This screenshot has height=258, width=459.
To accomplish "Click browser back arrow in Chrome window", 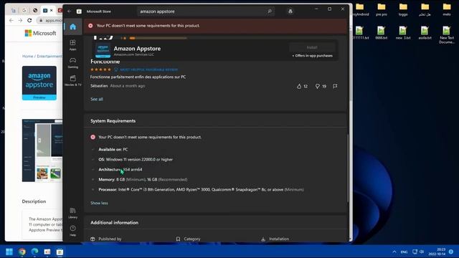I will coord(11,20).
